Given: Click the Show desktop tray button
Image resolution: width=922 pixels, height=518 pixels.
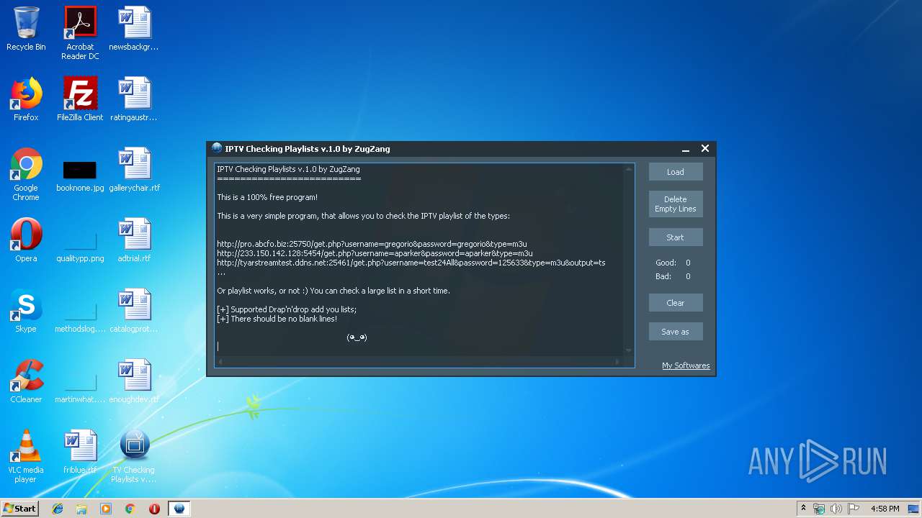Looking at the screenshot, I should point(915,509).
